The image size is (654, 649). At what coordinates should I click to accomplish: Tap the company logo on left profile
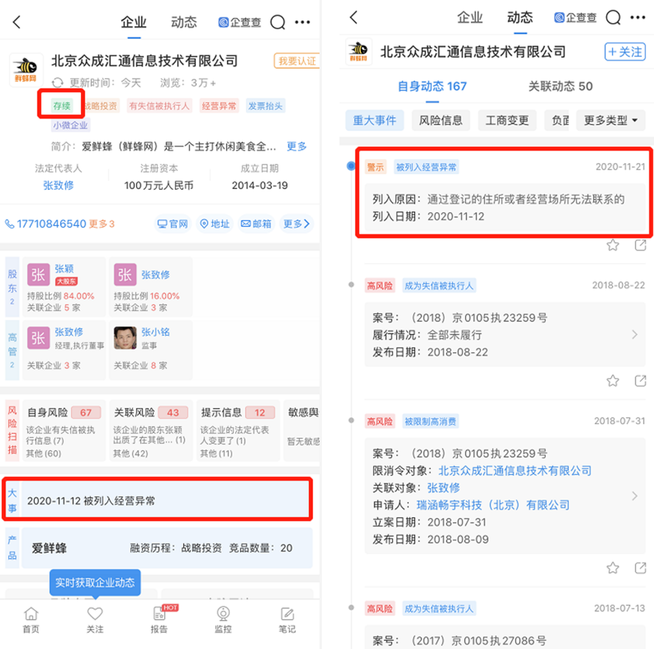[x=26, y=69]
